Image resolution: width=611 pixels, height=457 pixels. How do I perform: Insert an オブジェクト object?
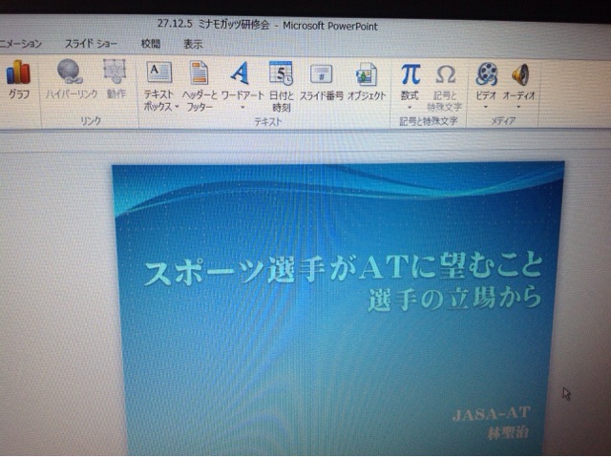pyautogui.click(x=367, y=74)
